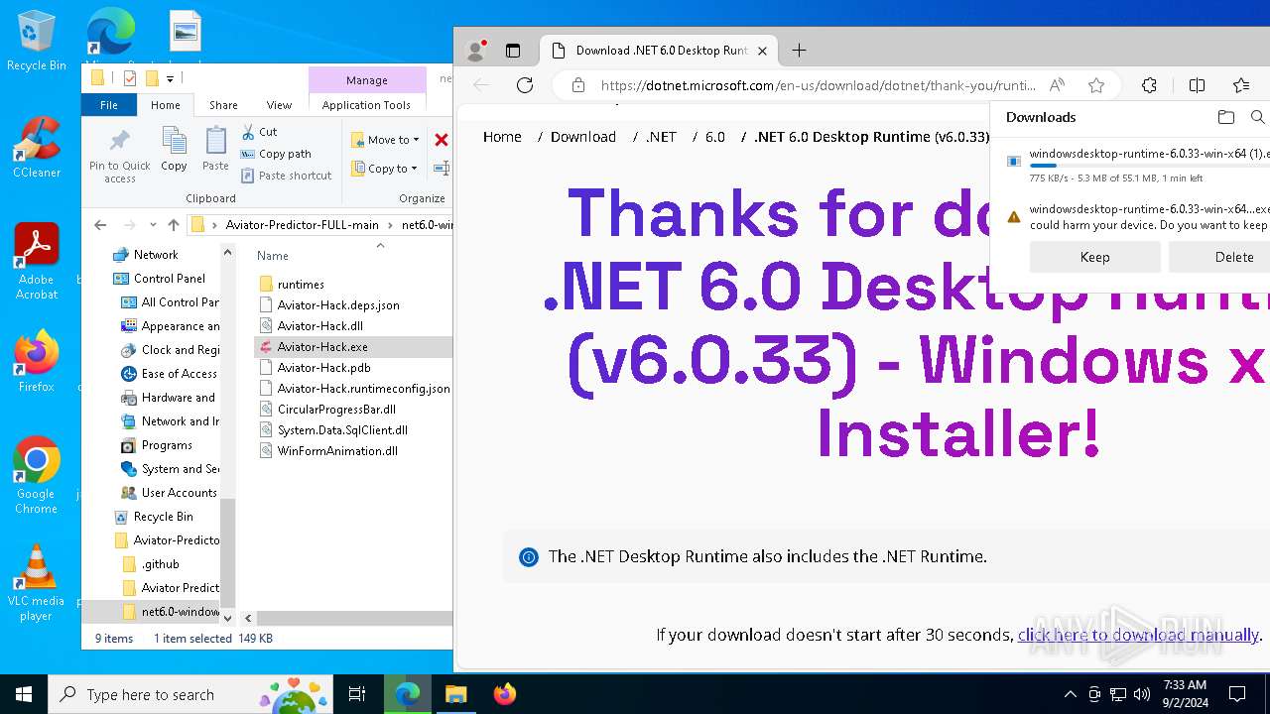The image size is (1270, 714).
Task: Open Adobe Acrobat desktop shortcut
Action: [37, 261]
